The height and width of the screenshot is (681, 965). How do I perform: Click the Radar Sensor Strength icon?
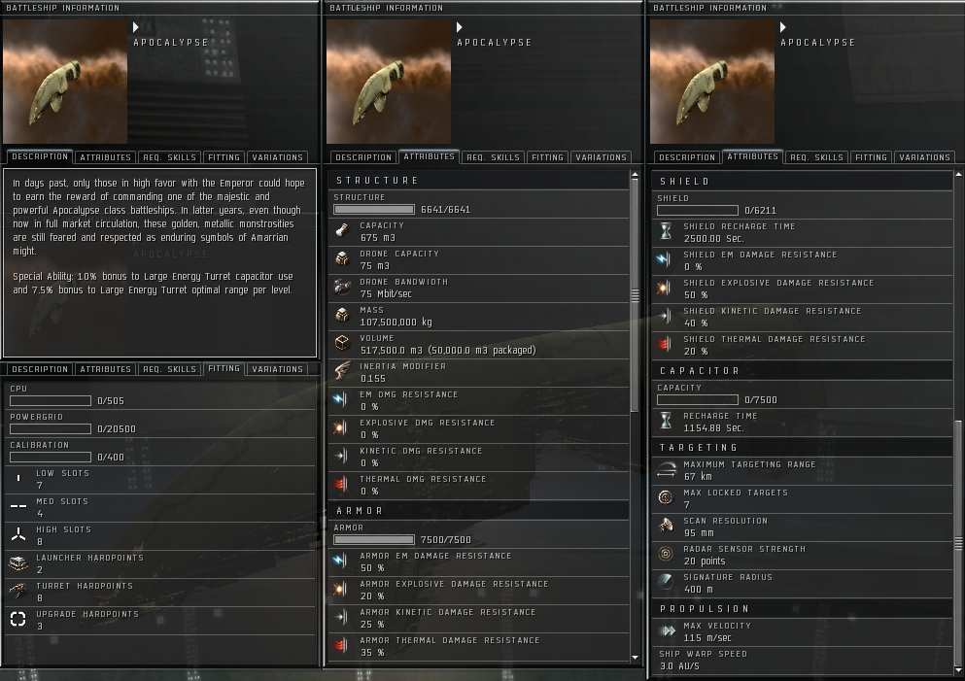coord(666,555)
